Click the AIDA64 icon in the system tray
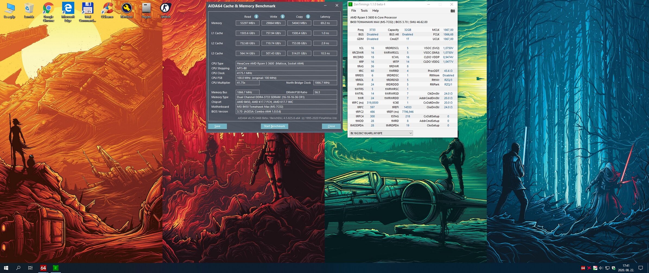This screenshot has width=649, height=273. [x=583, y=268]
